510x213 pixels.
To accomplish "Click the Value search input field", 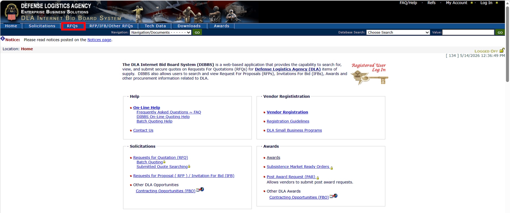I will (x=468, y=32).
